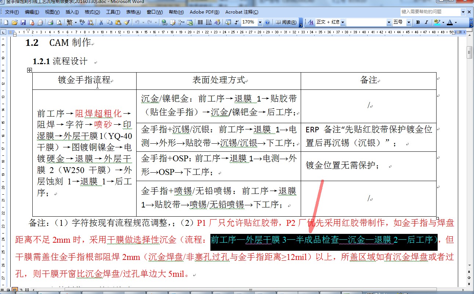The image size is (474, 294).
Task: Open the 插入(I) menu
Action: coord(72,12)
